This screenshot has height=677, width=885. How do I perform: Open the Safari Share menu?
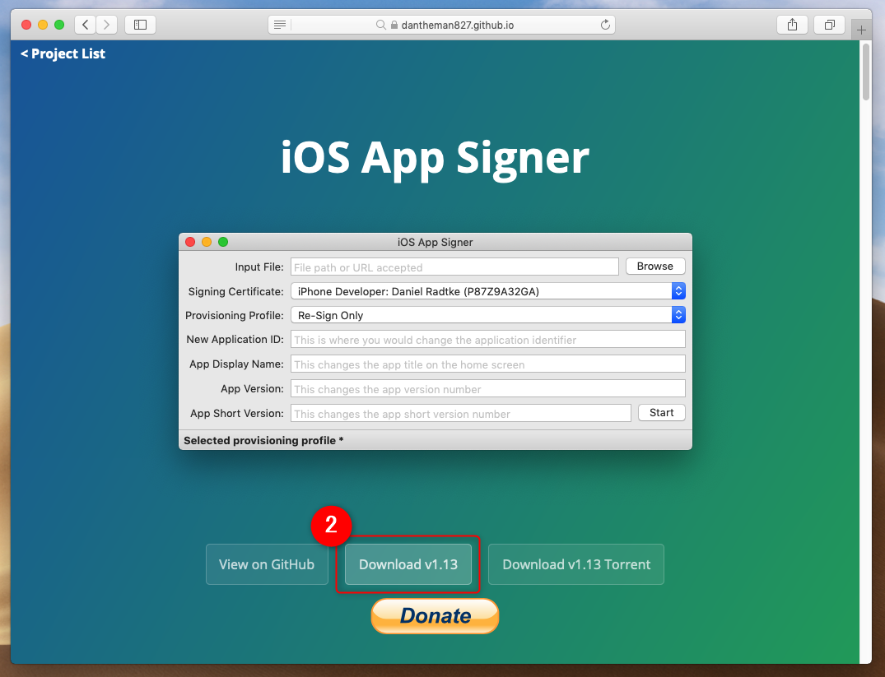793,25
